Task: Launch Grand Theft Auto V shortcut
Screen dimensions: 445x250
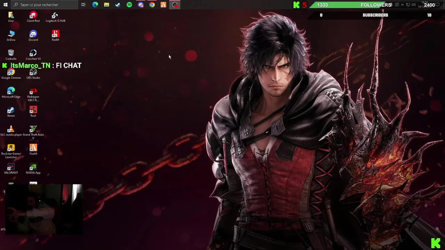Action: pyautogui.click(x=33, y=132)
